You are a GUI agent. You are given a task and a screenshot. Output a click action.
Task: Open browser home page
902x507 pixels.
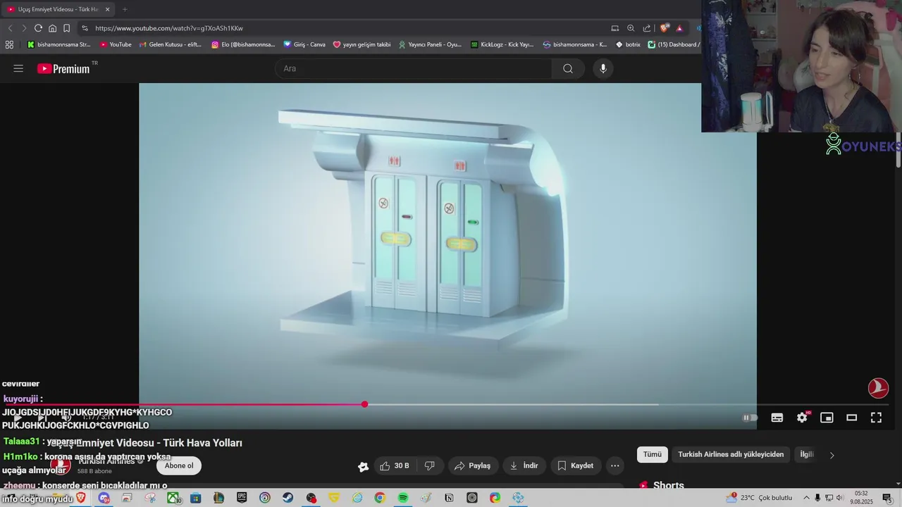pyautogui.click(x=52, y=28)
